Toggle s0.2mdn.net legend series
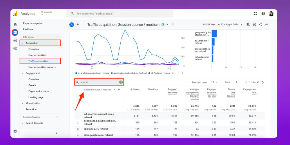This screenshot has width=290, height=145. tap(159, 73)
